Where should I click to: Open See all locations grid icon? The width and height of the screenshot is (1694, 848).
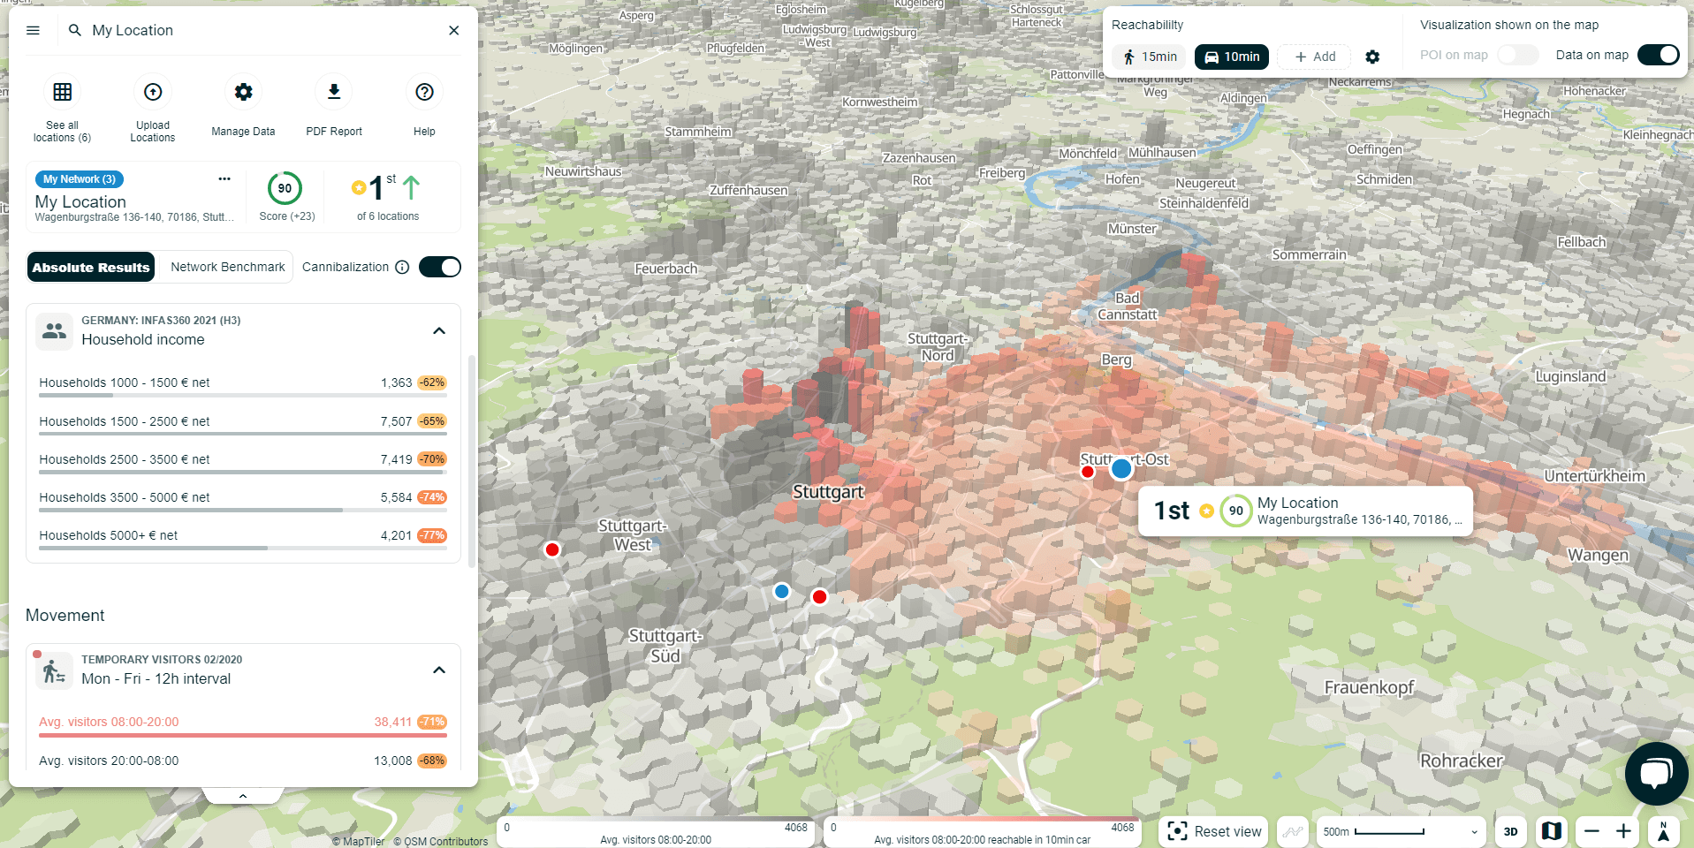[x=62, y=92]
